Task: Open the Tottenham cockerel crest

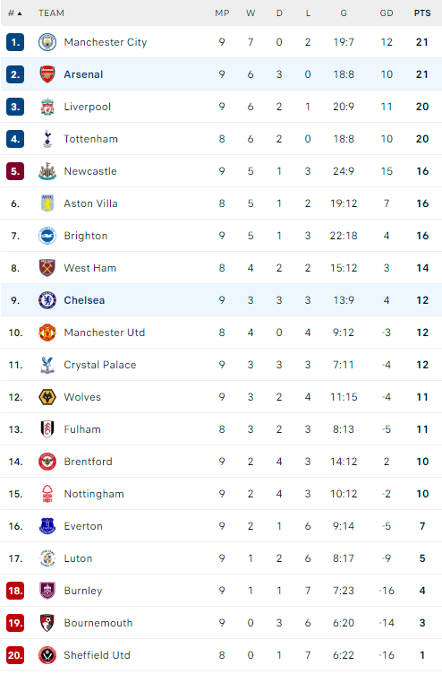Action: (x=47, y=139)
